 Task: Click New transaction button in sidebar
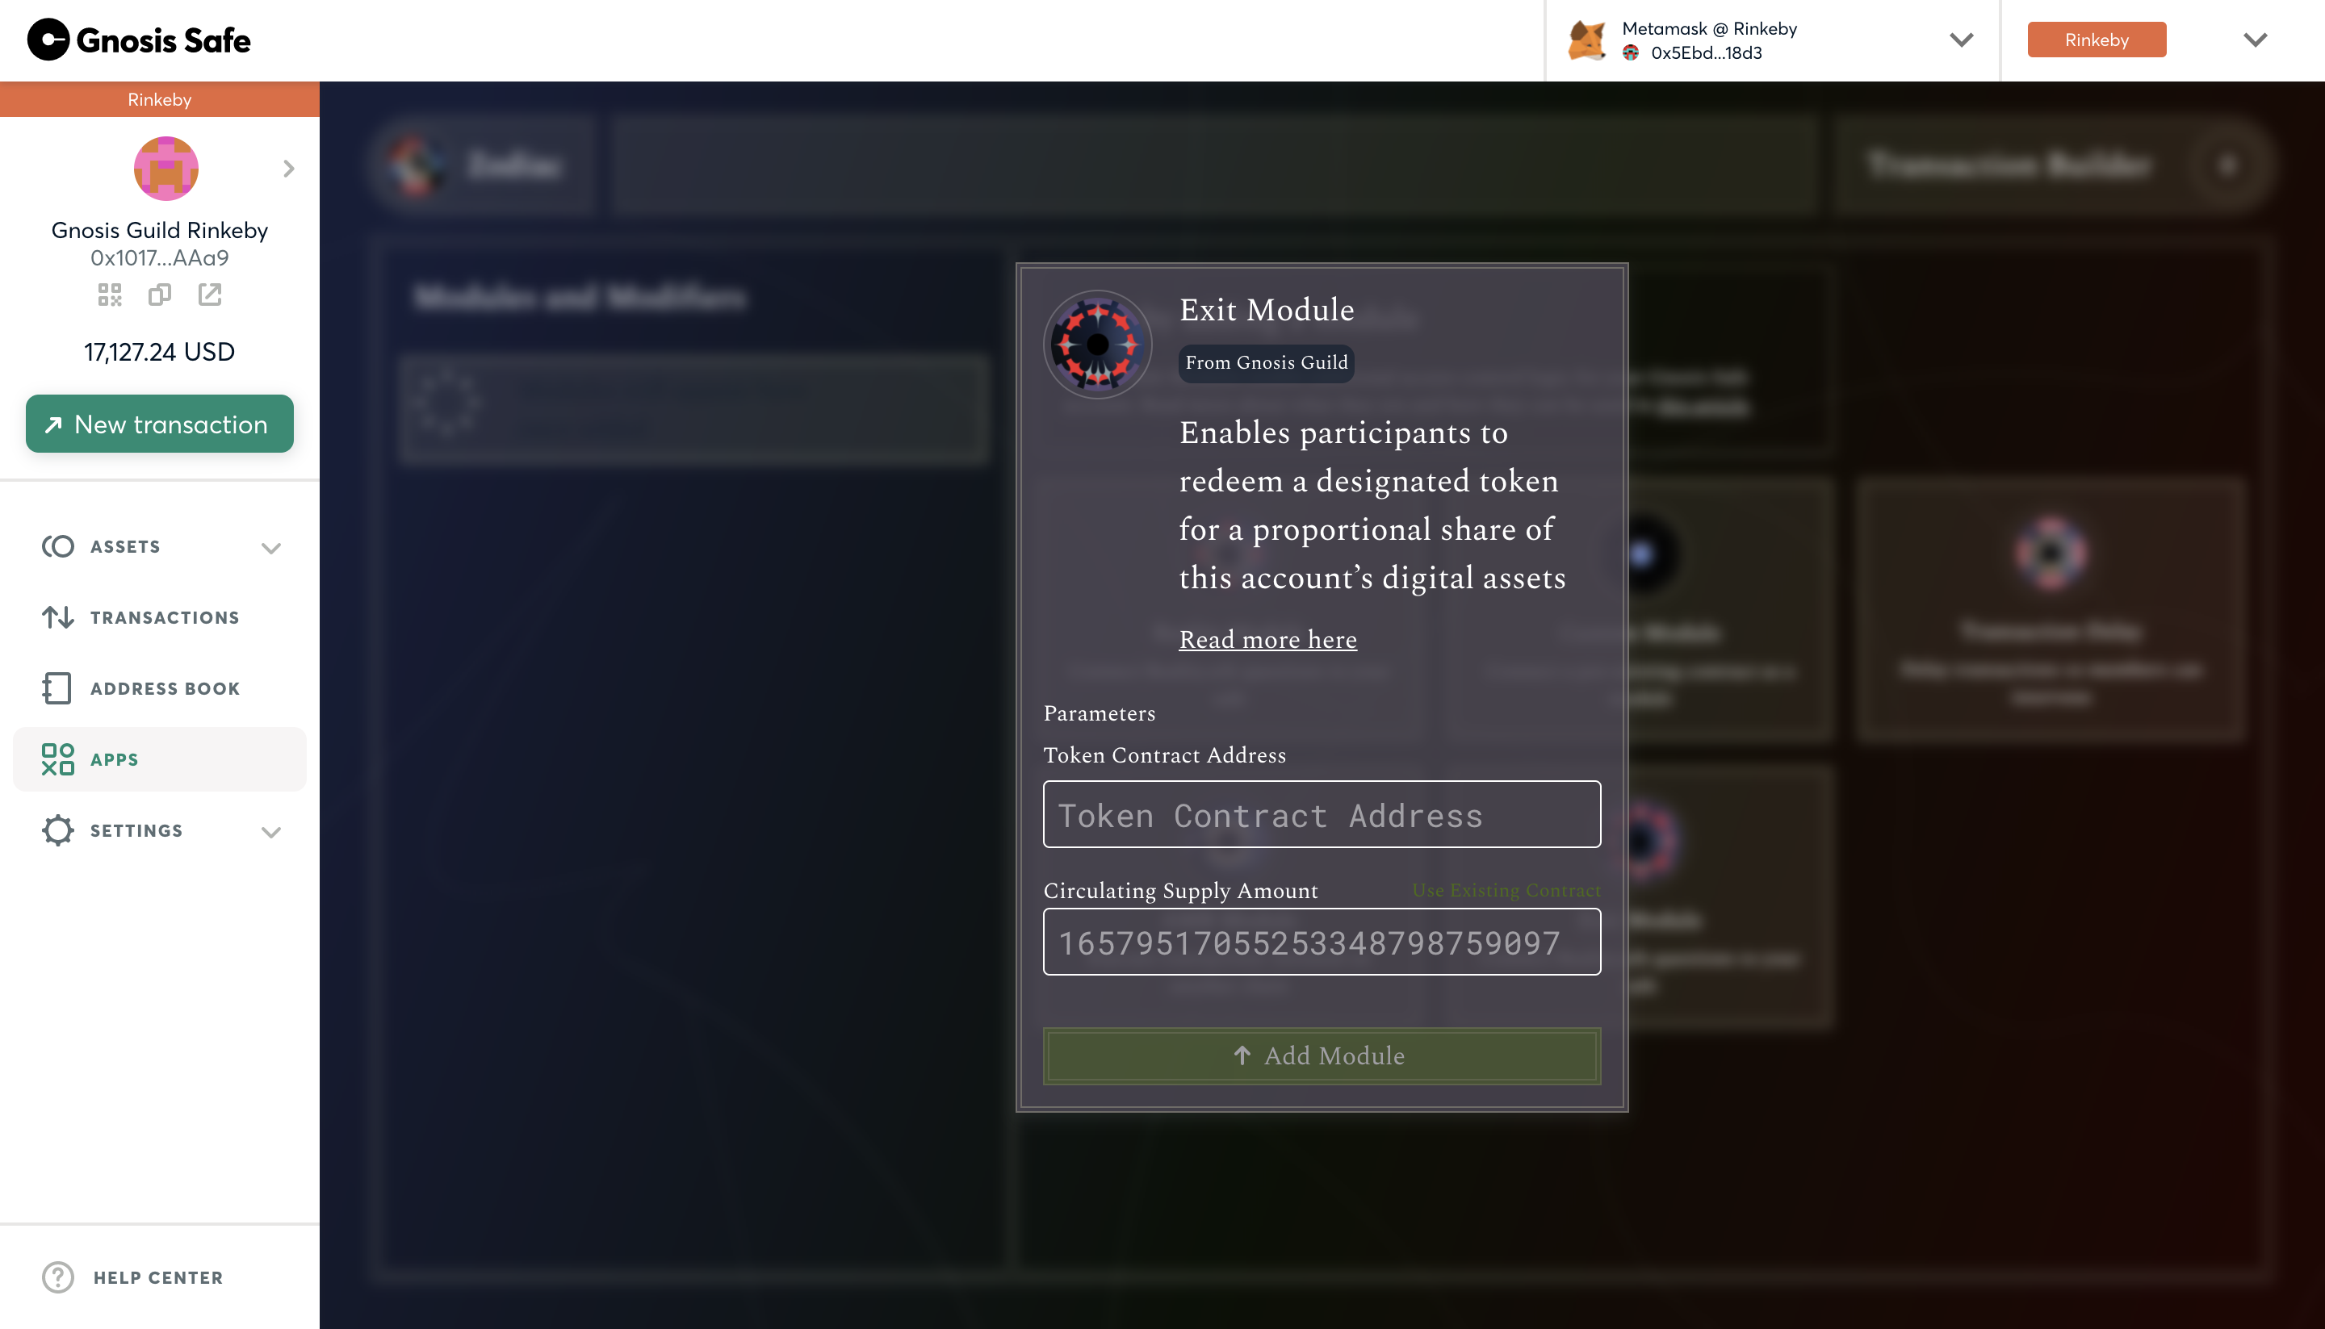[158, 424]
